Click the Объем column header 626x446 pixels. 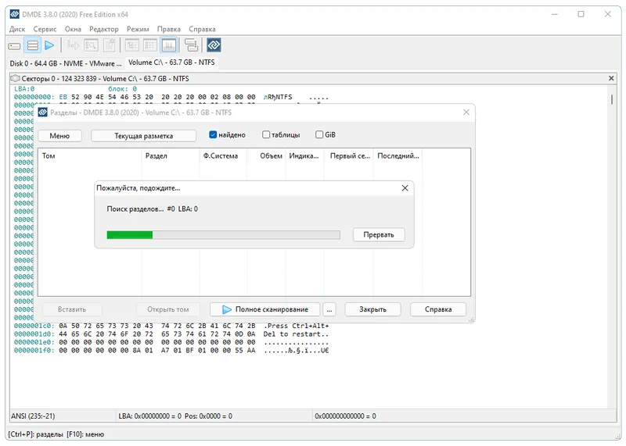click(x=266, y=156)
